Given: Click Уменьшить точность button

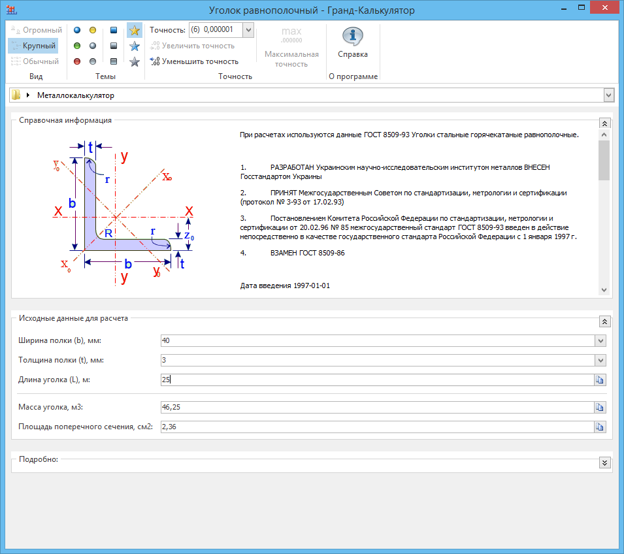Looking at the screenshot, I should click(194, 61).
